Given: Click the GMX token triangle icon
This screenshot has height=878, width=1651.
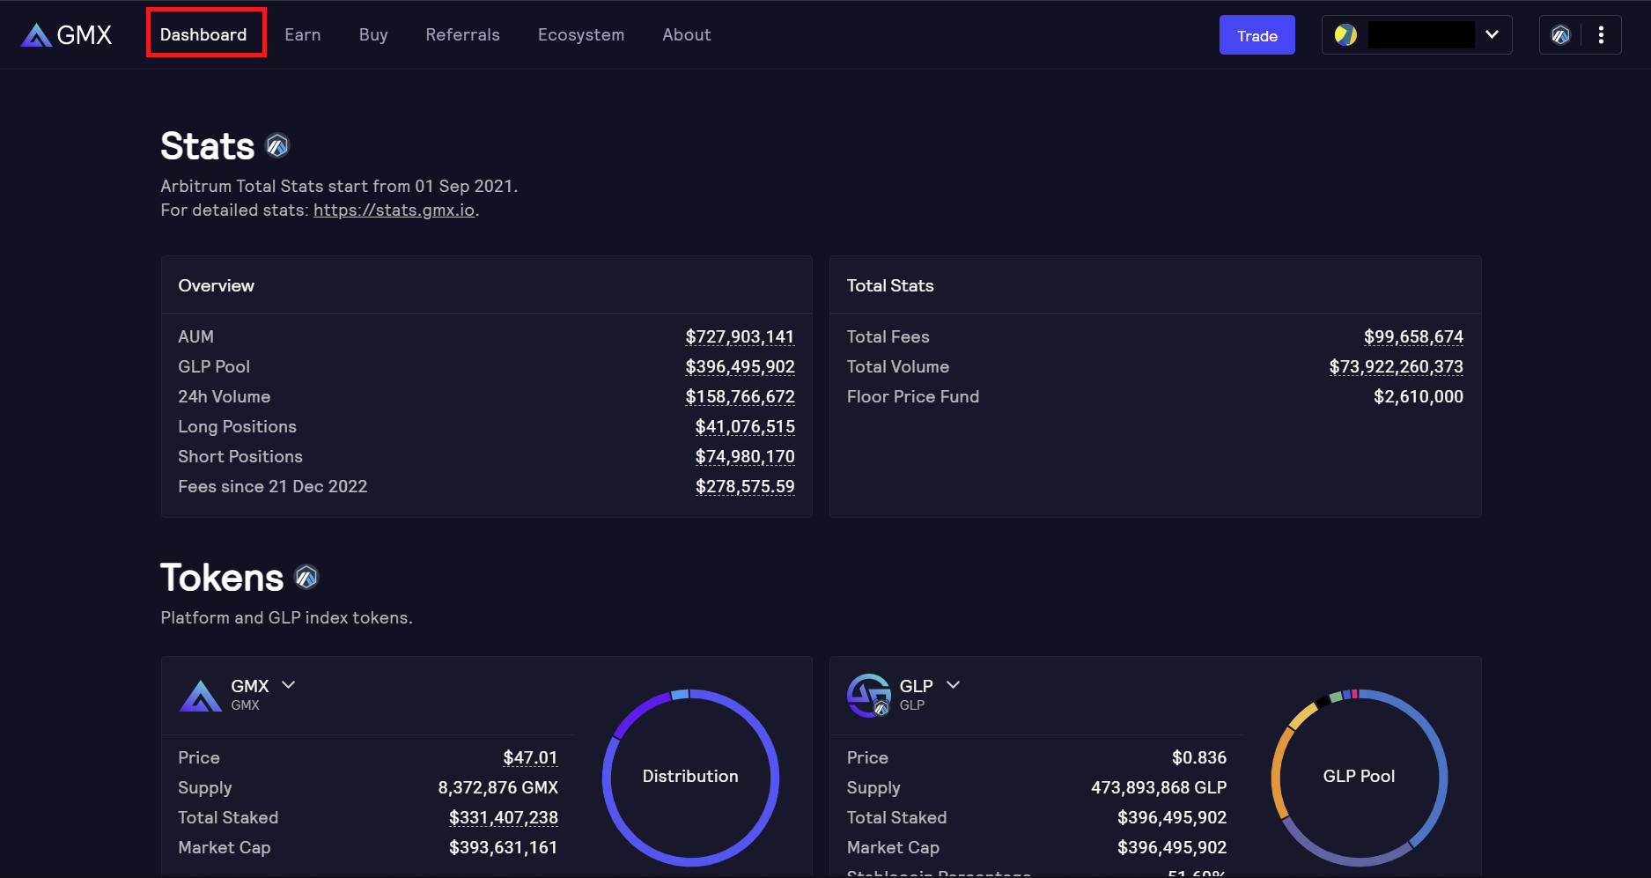Looking at the screenshot, I should tap(200, 696).
